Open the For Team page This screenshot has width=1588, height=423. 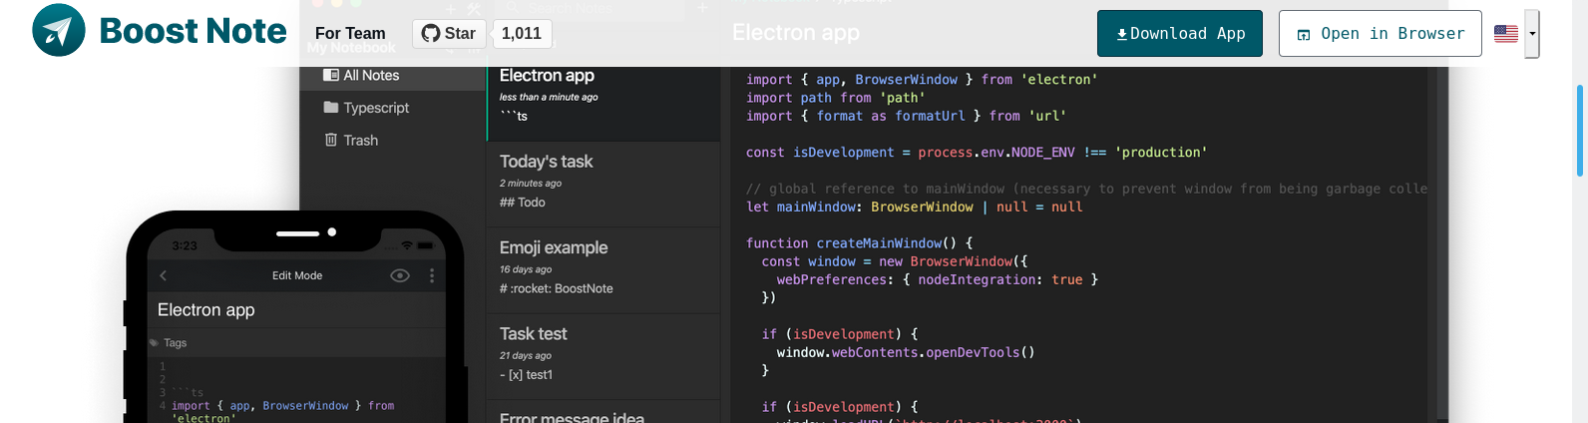[350, 33]
